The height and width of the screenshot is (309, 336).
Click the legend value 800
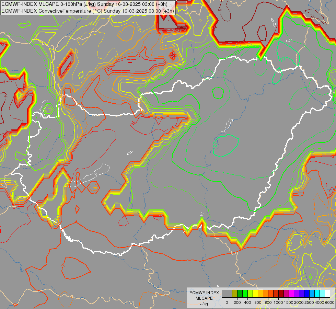coord(268,302)
